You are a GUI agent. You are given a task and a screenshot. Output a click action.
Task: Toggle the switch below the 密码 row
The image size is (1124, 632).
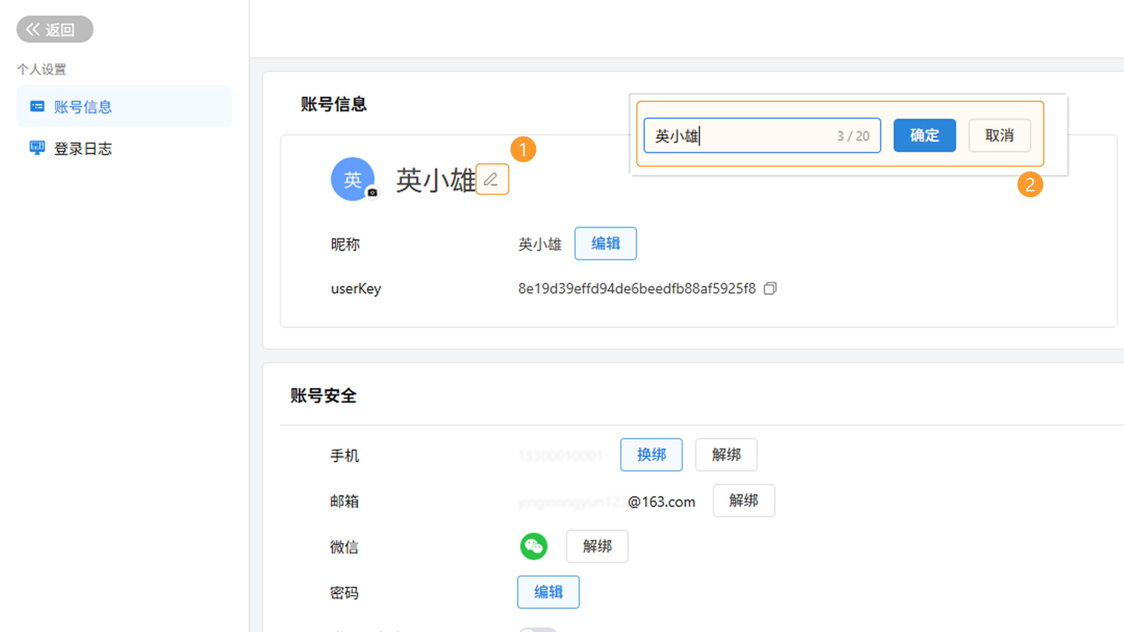[x=538, y=630]
